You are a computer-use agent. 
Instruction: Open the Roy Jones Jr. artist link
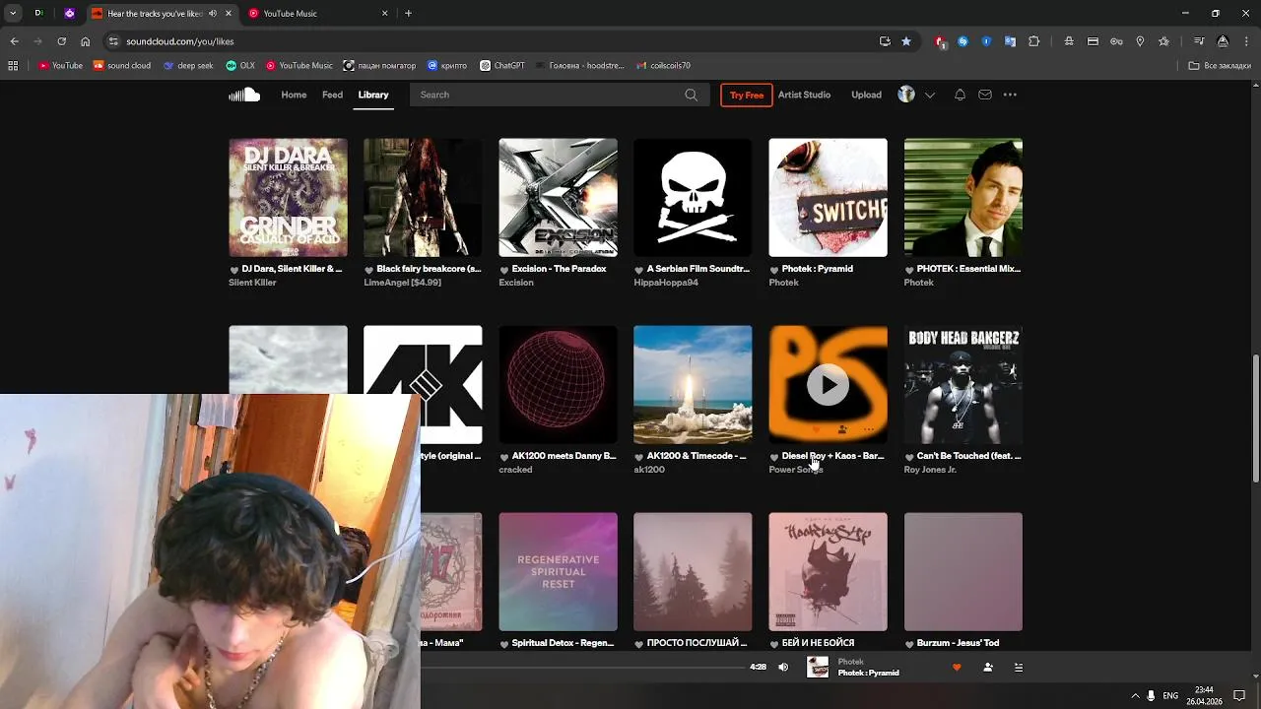click(x=930, y=470)
